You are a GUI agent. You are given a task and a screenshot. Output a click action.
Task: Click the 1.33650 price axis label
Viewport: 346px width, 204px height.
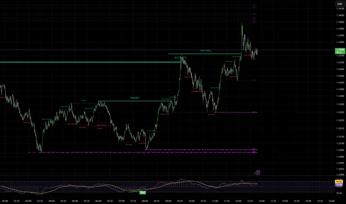(340, 69)
